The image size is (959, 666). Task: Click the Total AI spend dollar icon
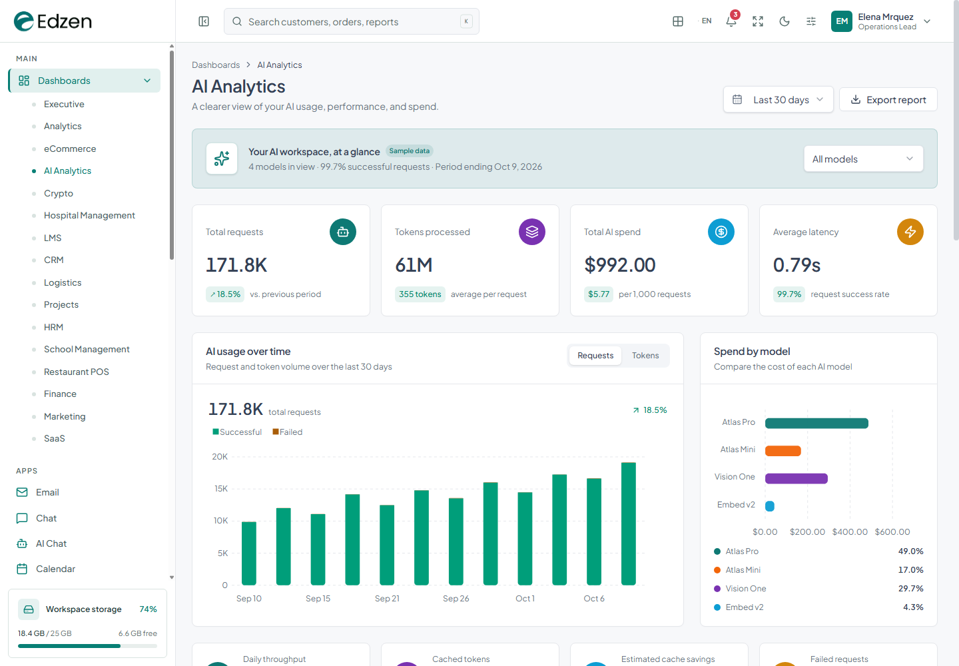click(x=721, y=232)
